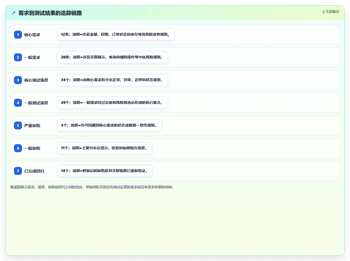Select the 一般缺陷 row label

[32, 148]
